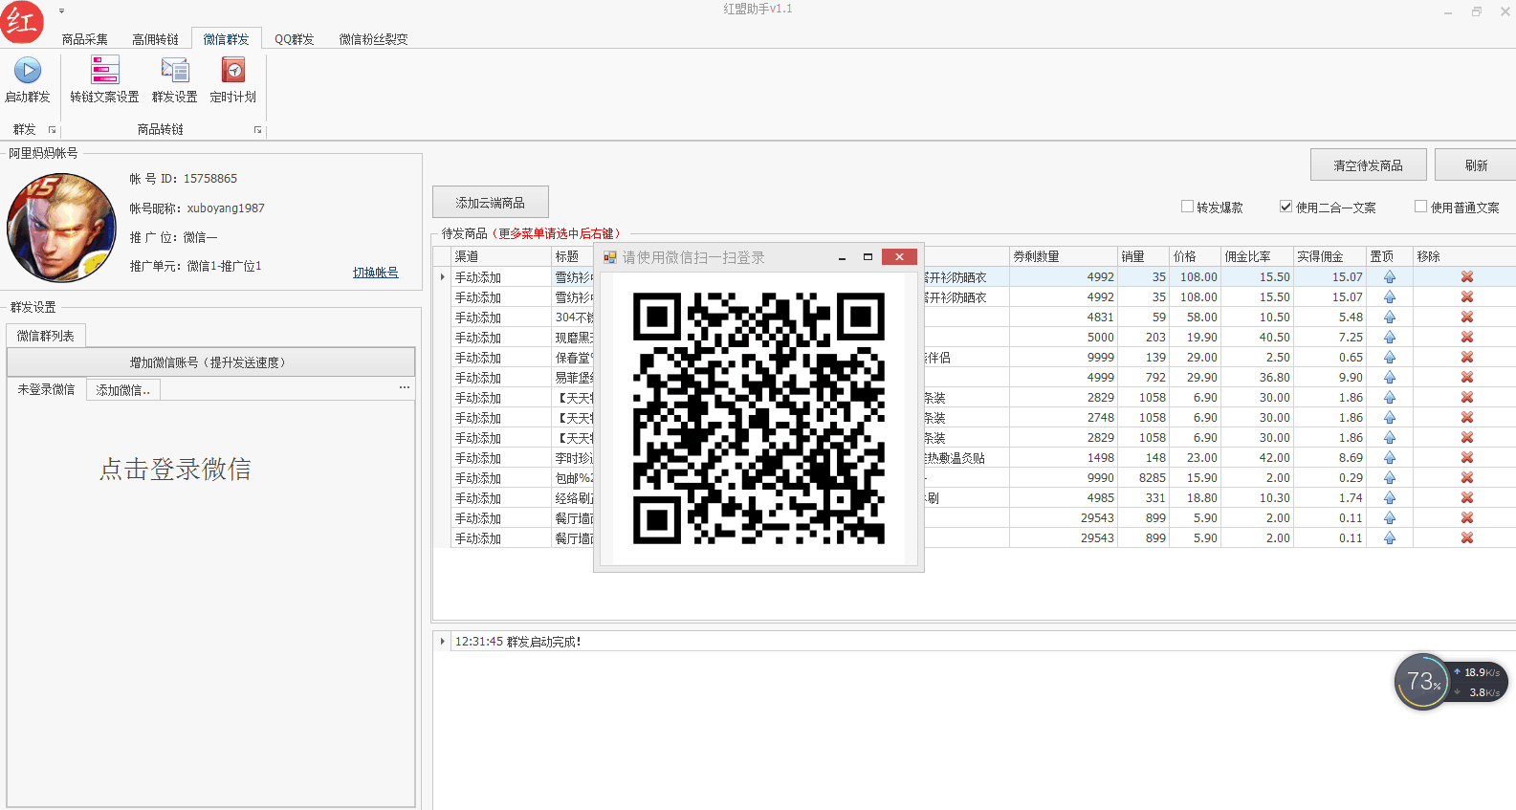Pin the 包邮 row priced 15.90 to top

[1390, 478]
